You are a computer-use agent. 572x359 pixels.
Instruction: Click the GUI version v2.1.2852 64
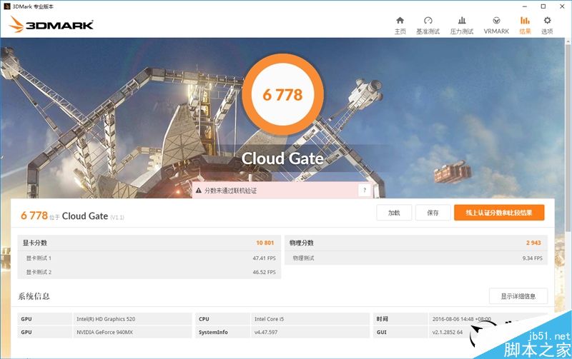click(x=448, y=332)
